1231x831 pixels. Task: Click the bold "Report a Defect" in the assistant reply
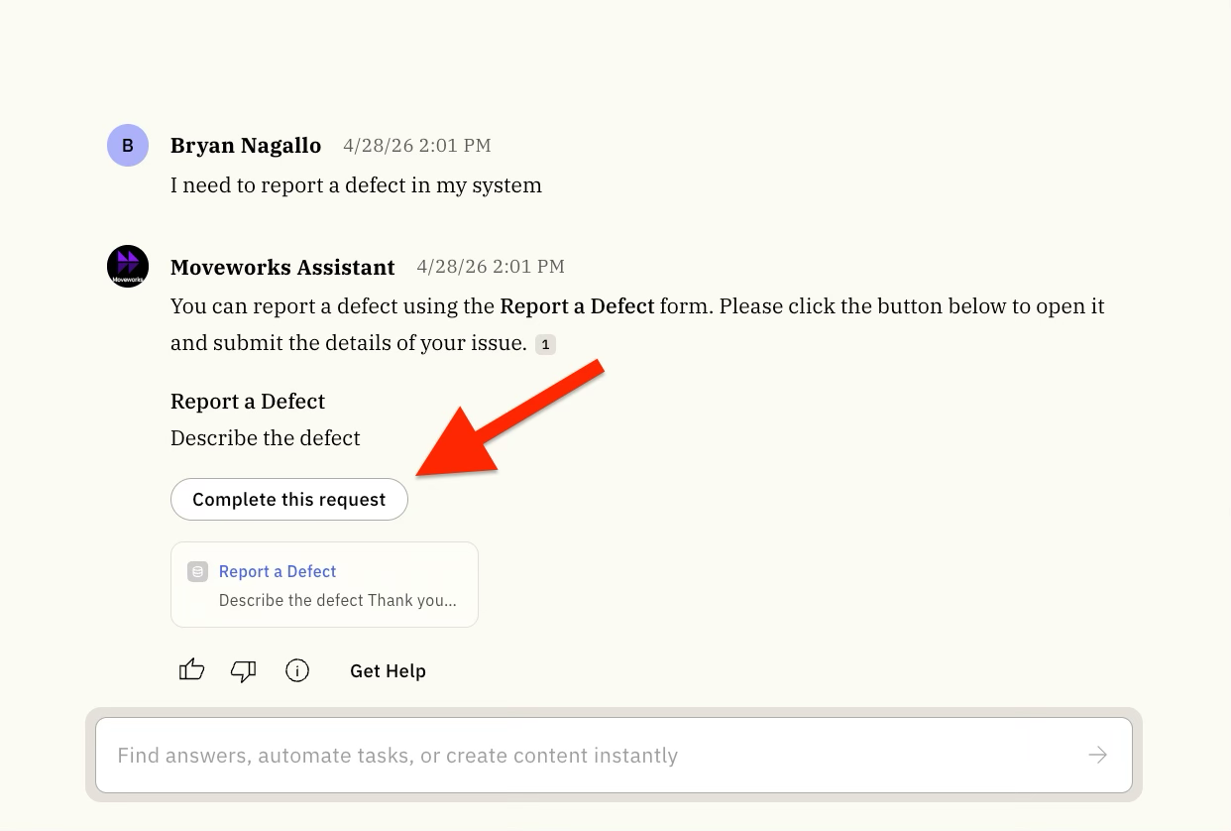click(577, 306)
